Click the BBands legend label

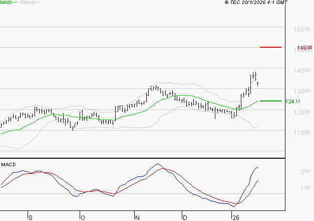(x=28, y=3)
